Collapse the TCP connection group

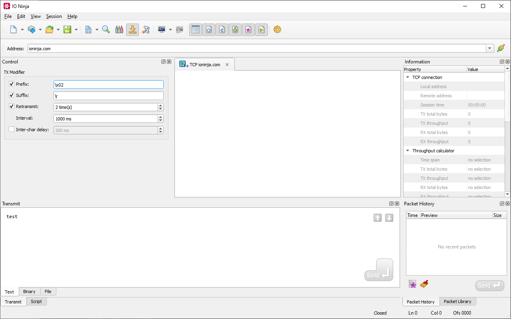(408, 77)
